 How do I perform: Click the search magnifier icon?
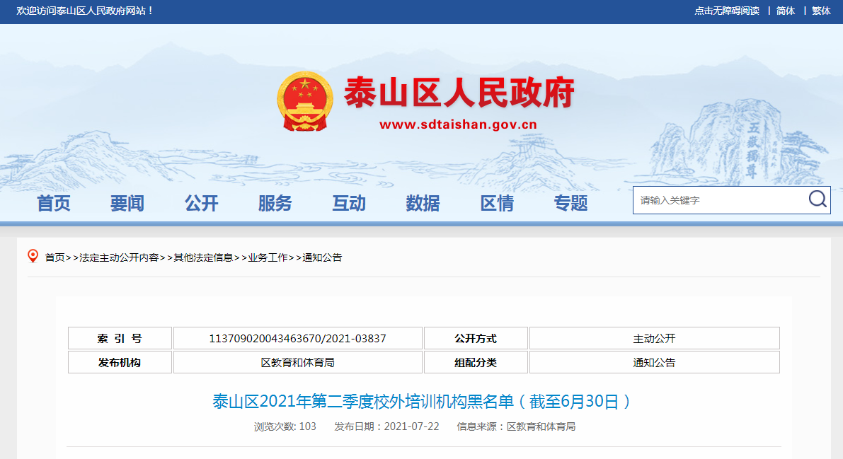coord(818,199)
